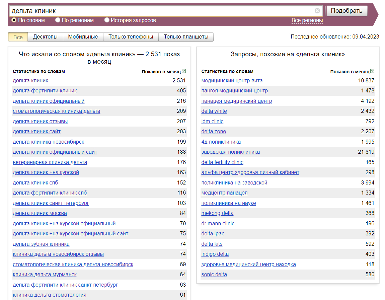The width and height of the screenshot is (385, 300).
Task: Select the 'Только телефоны' tab
Action: coord(131,37)
